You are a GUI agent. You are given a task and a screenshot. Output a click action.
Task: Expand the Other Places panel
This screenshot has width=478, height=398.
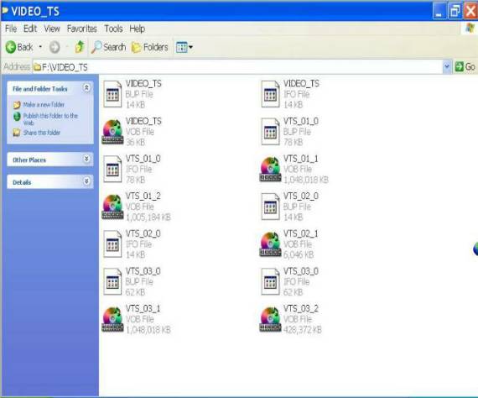pos(86,160)
